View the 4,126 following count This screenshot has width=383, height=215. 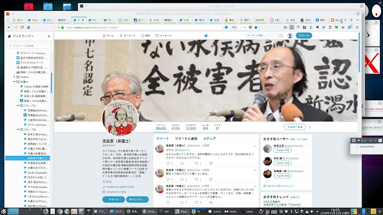point(175,127)
